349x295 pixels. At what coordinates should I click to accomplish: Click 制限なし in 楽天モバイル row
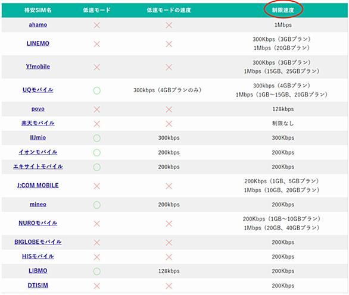tap(283, 123)
